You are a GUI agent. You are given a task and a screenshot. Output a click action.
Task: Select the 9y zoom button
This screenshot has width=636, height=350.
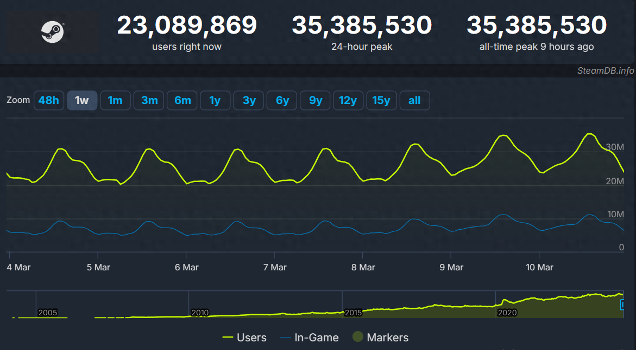[315, 100]
